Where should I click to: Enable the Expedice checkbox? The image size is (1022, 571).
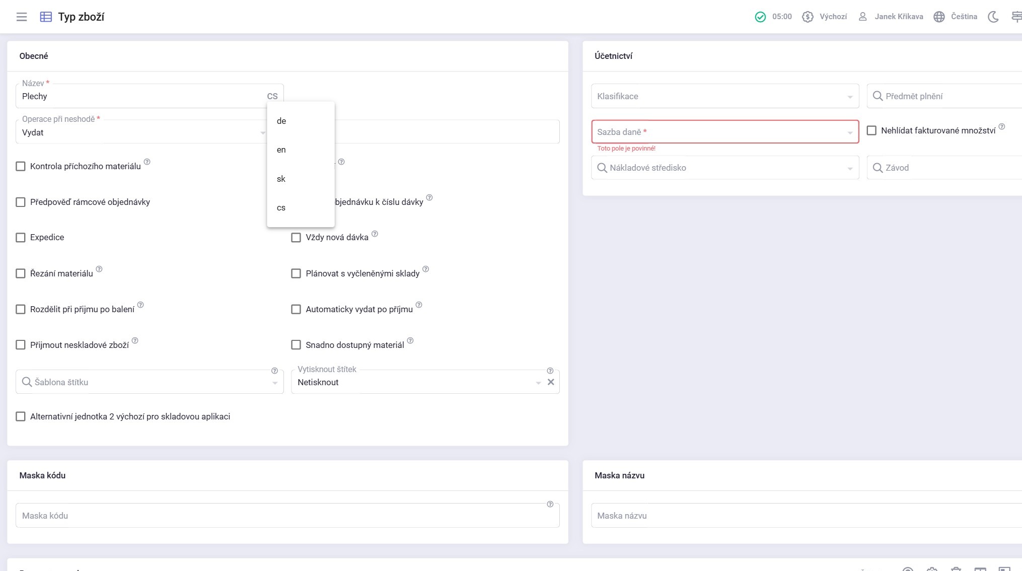pos(21,238)
